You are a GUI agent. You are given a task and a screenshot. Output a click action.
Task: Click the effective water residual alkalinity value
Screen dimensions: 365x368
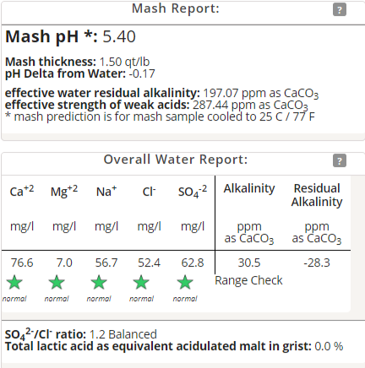click(261, 93)
